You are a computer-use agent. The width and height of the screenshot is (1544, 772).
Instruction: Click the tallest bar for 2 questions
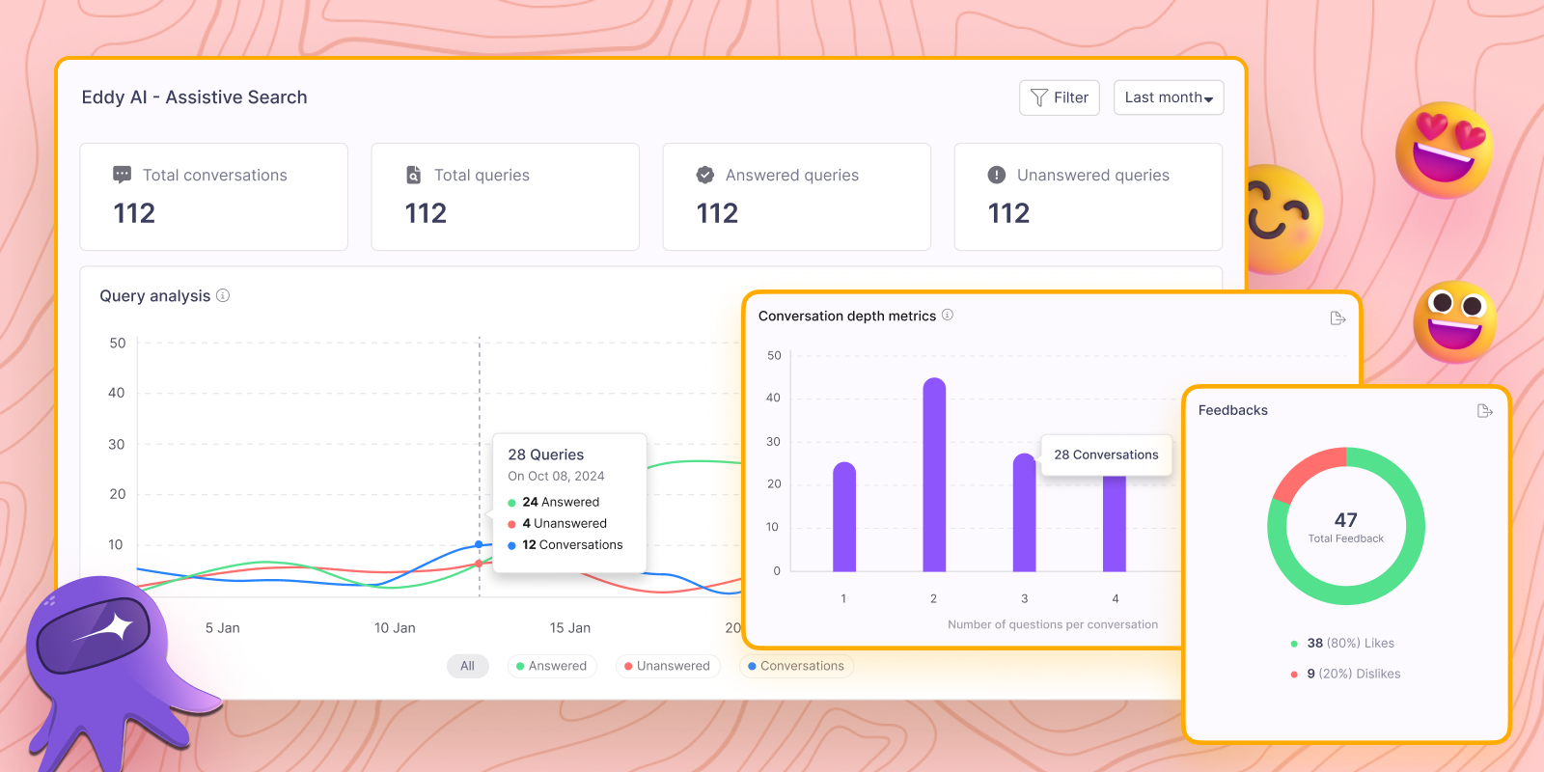click(934, 475)
